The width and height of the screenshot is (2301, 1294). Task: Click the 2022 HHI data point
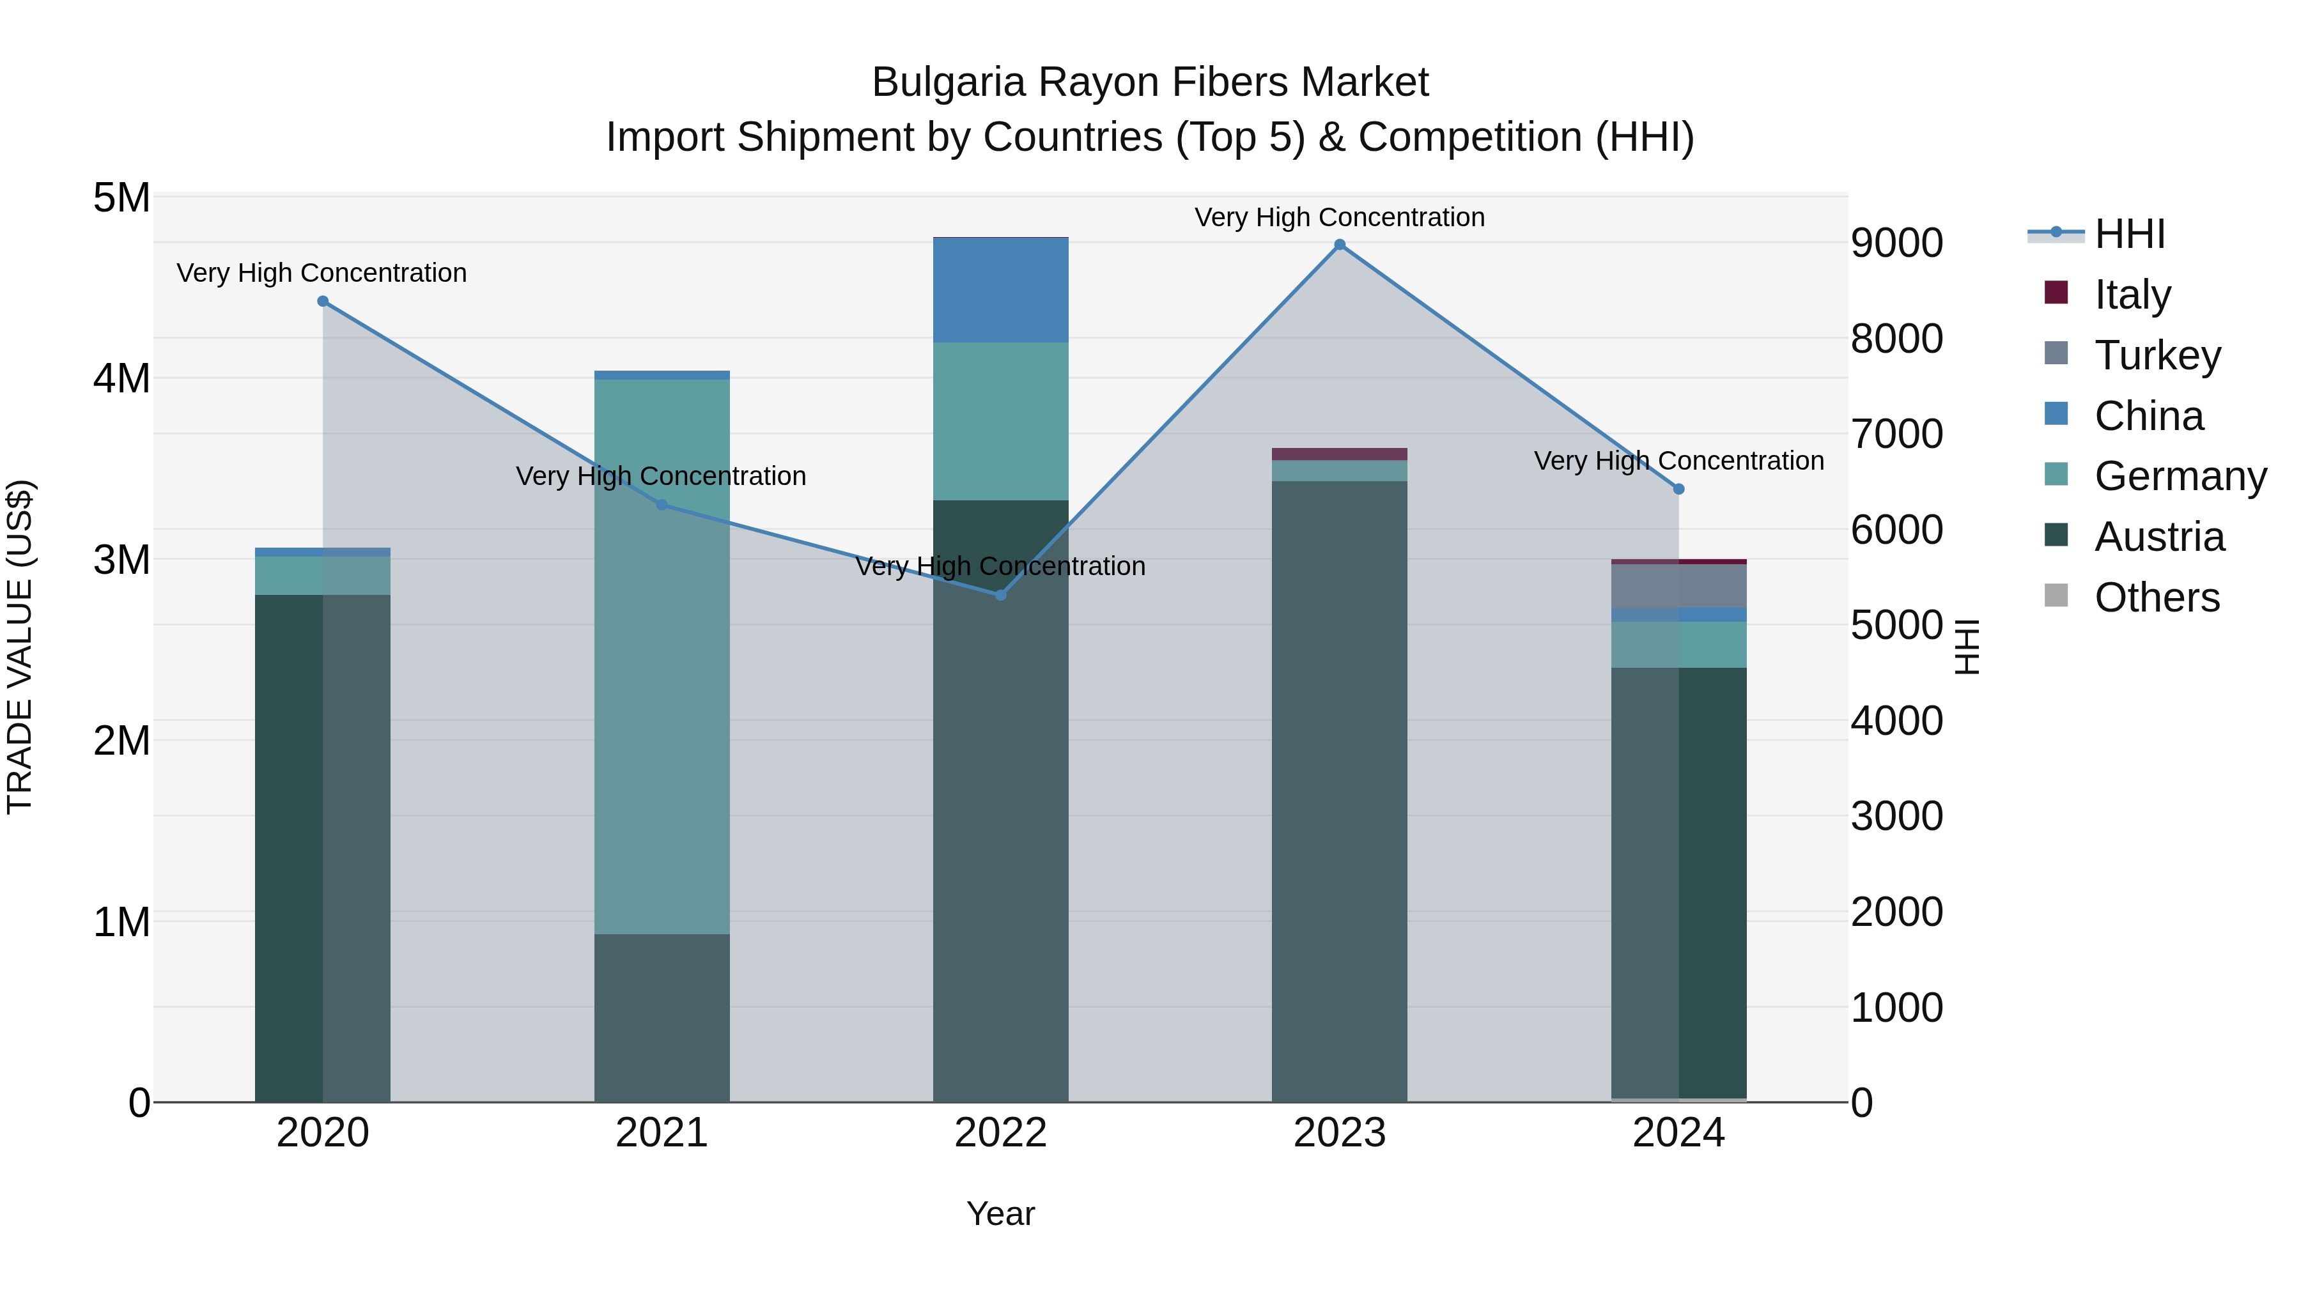pos(1000,595)
